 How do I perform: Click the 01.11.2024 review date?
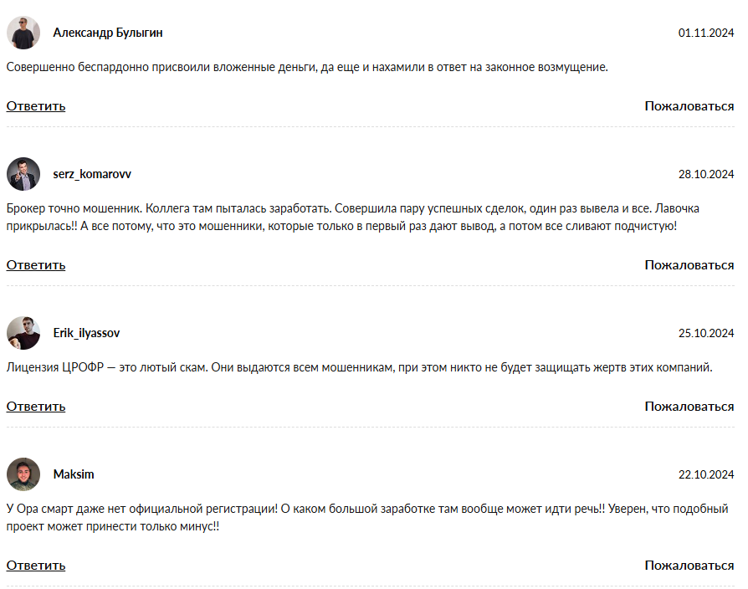click(x=705, y=33)
